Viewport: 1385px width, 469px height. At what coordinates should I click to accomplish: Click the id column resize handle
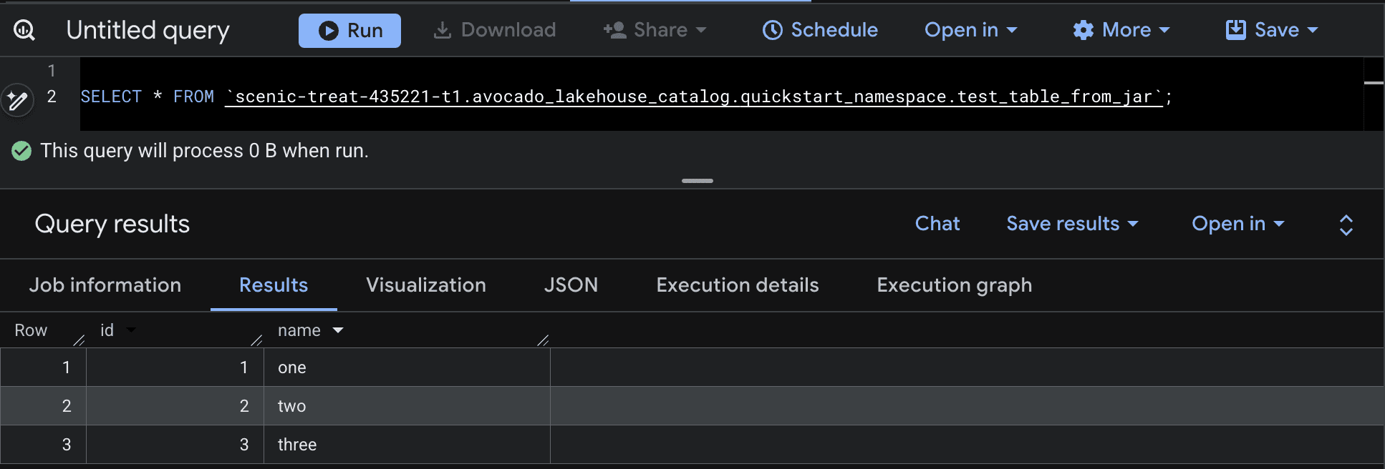[256, 340]
